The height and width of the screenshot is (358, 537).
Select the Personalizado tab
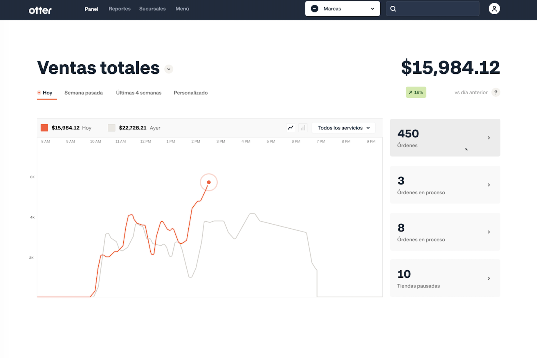pos(191,93)
